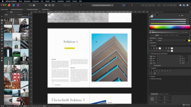Toggle ligatures first button in Typografie
191x107 pixels.
point(151,71)
